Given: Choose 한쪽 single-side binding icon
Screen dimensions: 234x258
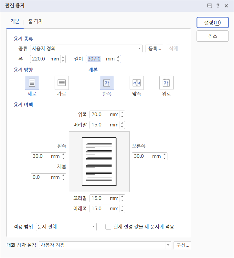Looking at the screenshot, I should [x=107, y=83].
